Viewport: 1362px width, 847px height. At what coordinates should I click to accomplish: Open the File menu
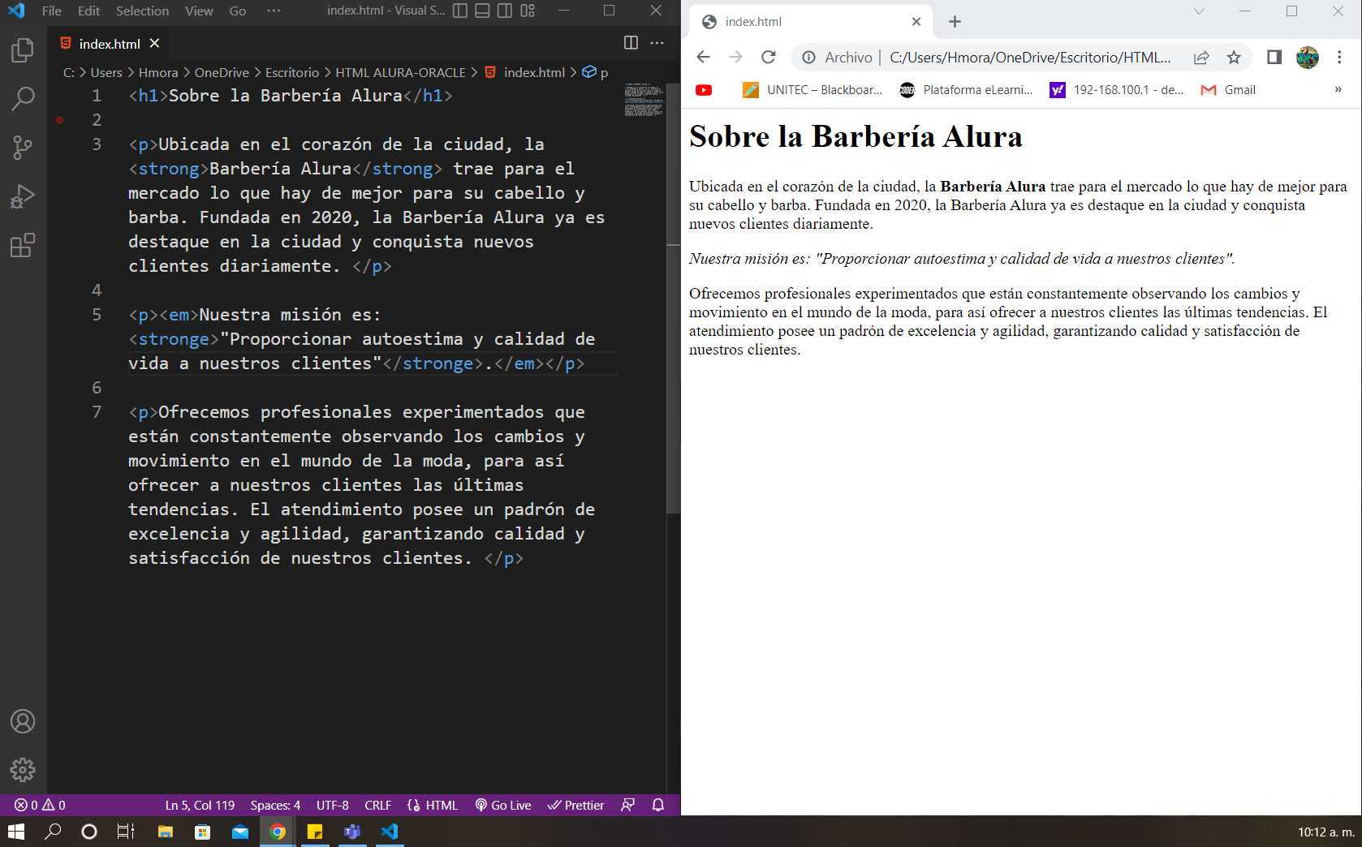point(52,11)
